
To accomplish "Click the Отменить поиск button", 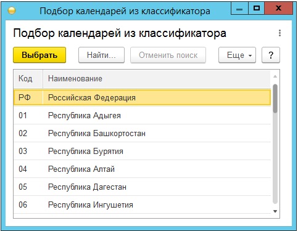I will point(168,55).
